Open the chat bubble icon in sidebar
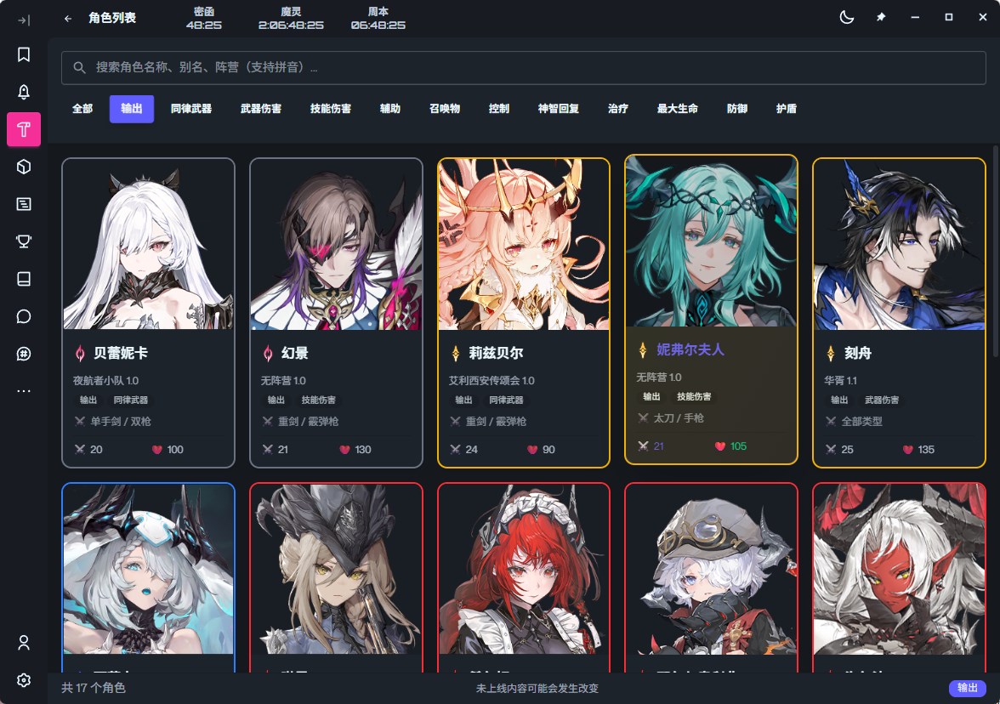This screenshot has height=704, width=1000. pyautogui.click(x=24, y=316)
